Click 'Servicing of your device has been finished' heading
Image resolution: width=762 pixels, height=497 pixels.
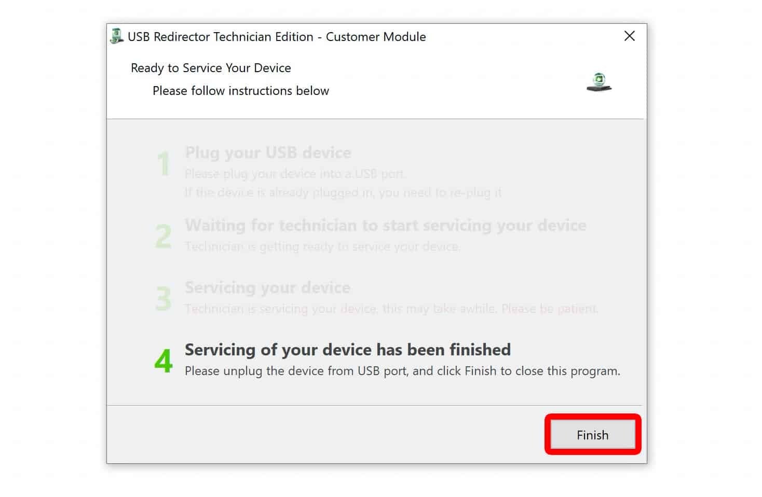pyautogui.click(x=348, y=350)
